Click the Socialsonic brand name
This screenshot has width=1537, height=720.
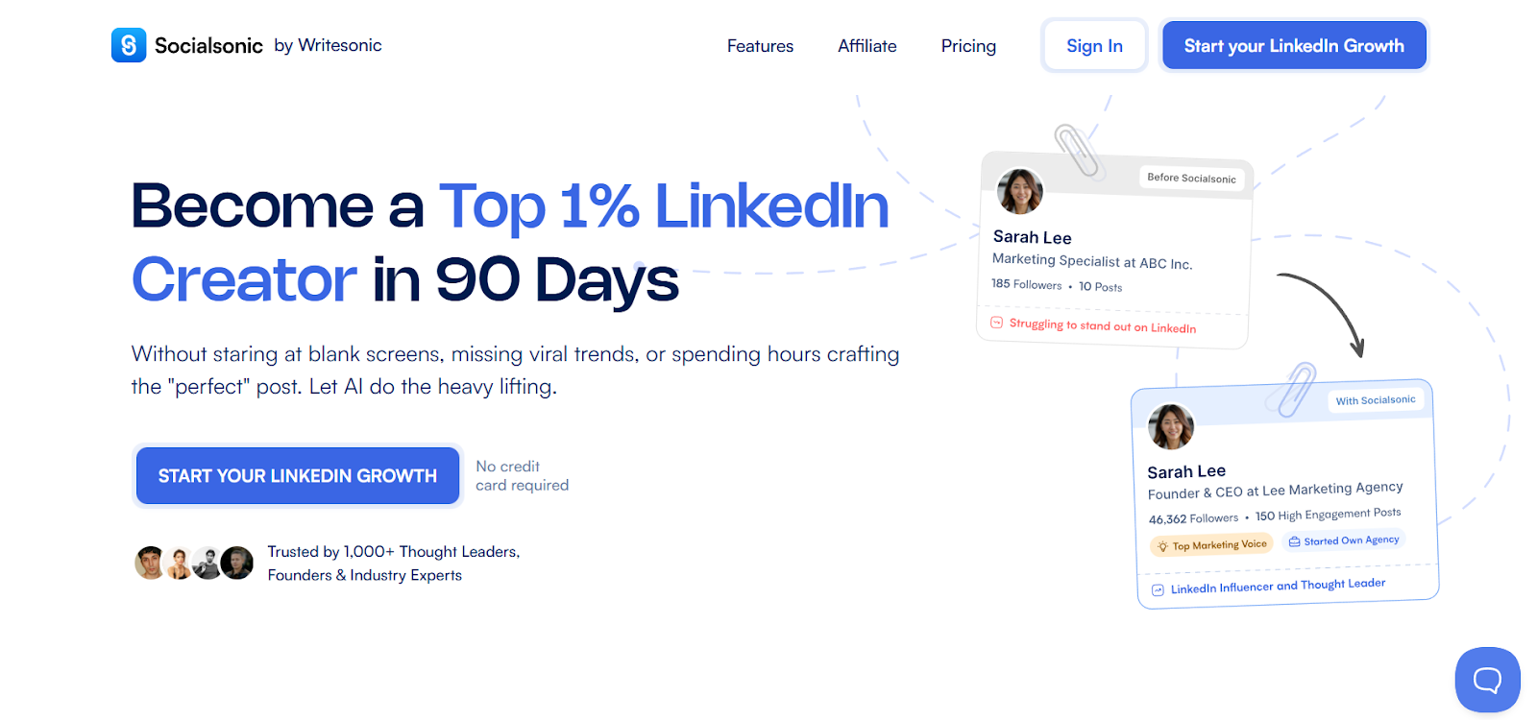[x=208, y=45]
